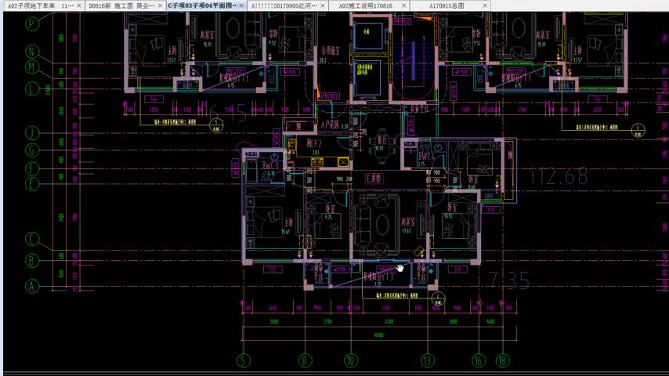The height and width of the screenshot is (376, 669).
Task: Close the active C子项03子项04平面图 tab
Action: point(243,5)
